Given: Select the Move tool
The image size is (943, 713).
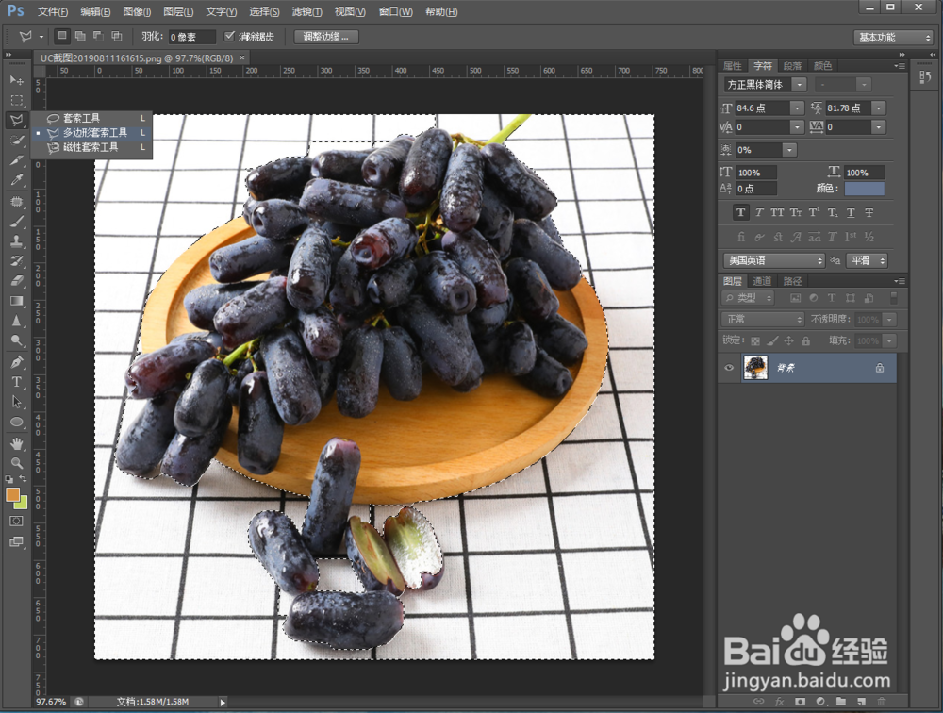Looking at the screenshot, I should (17, 80).
